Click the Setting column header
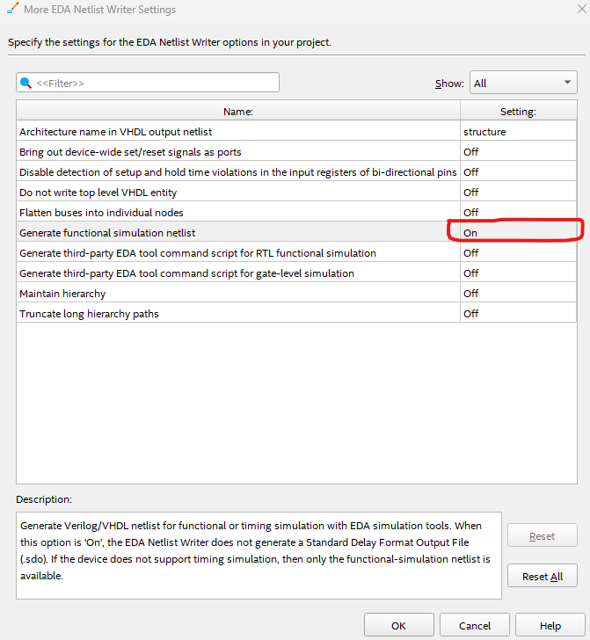Screen dimensions: 590x640 [518, 112]
